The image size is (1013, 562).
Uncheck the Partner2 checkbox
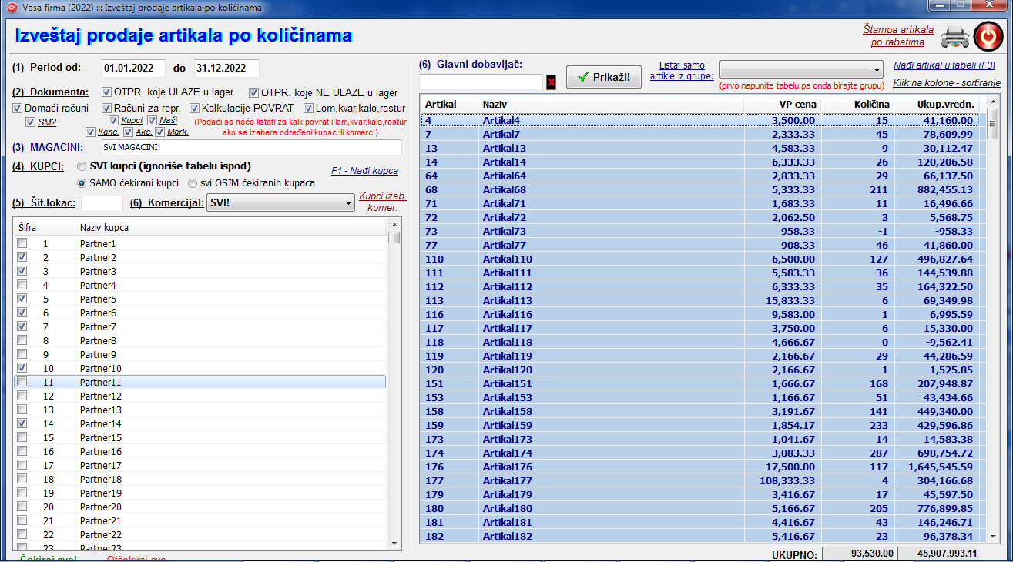click(x=22, y=257)
